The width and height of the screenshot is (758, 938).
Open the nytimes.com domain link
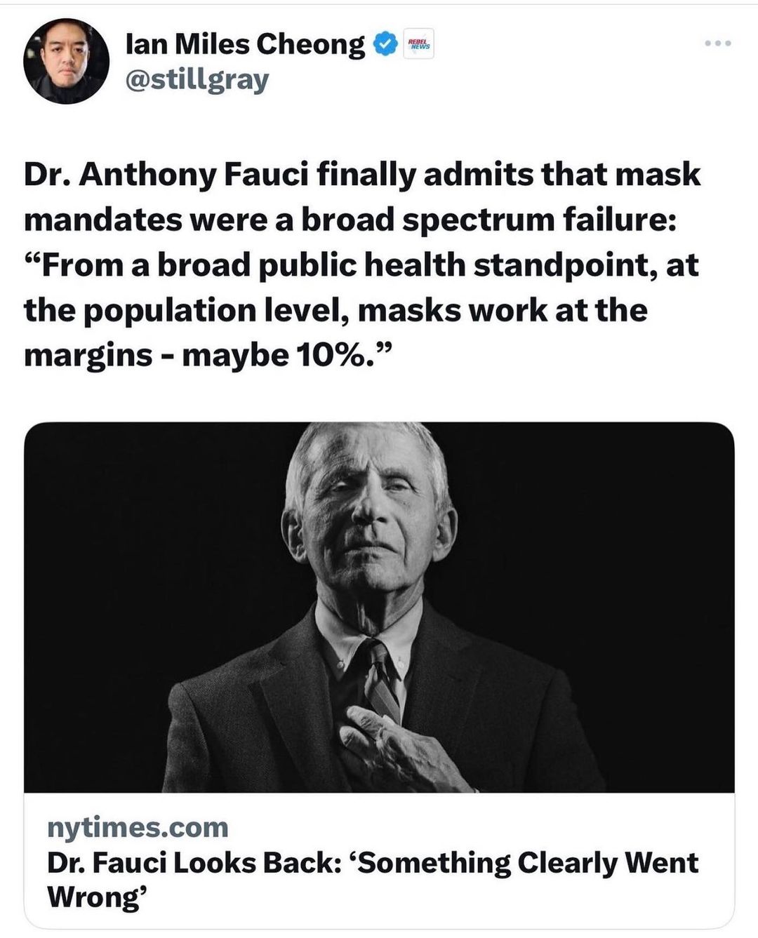[x=138, y=827]
